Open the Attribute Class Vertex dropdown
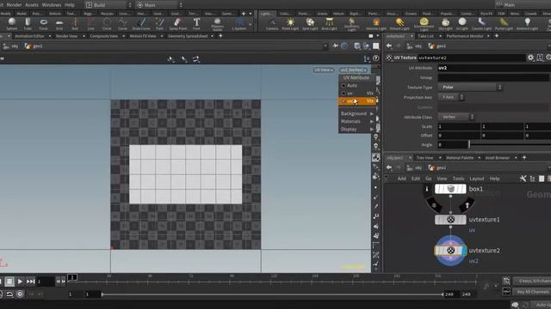Screen dimensions: 551x309 pos(456,117)
